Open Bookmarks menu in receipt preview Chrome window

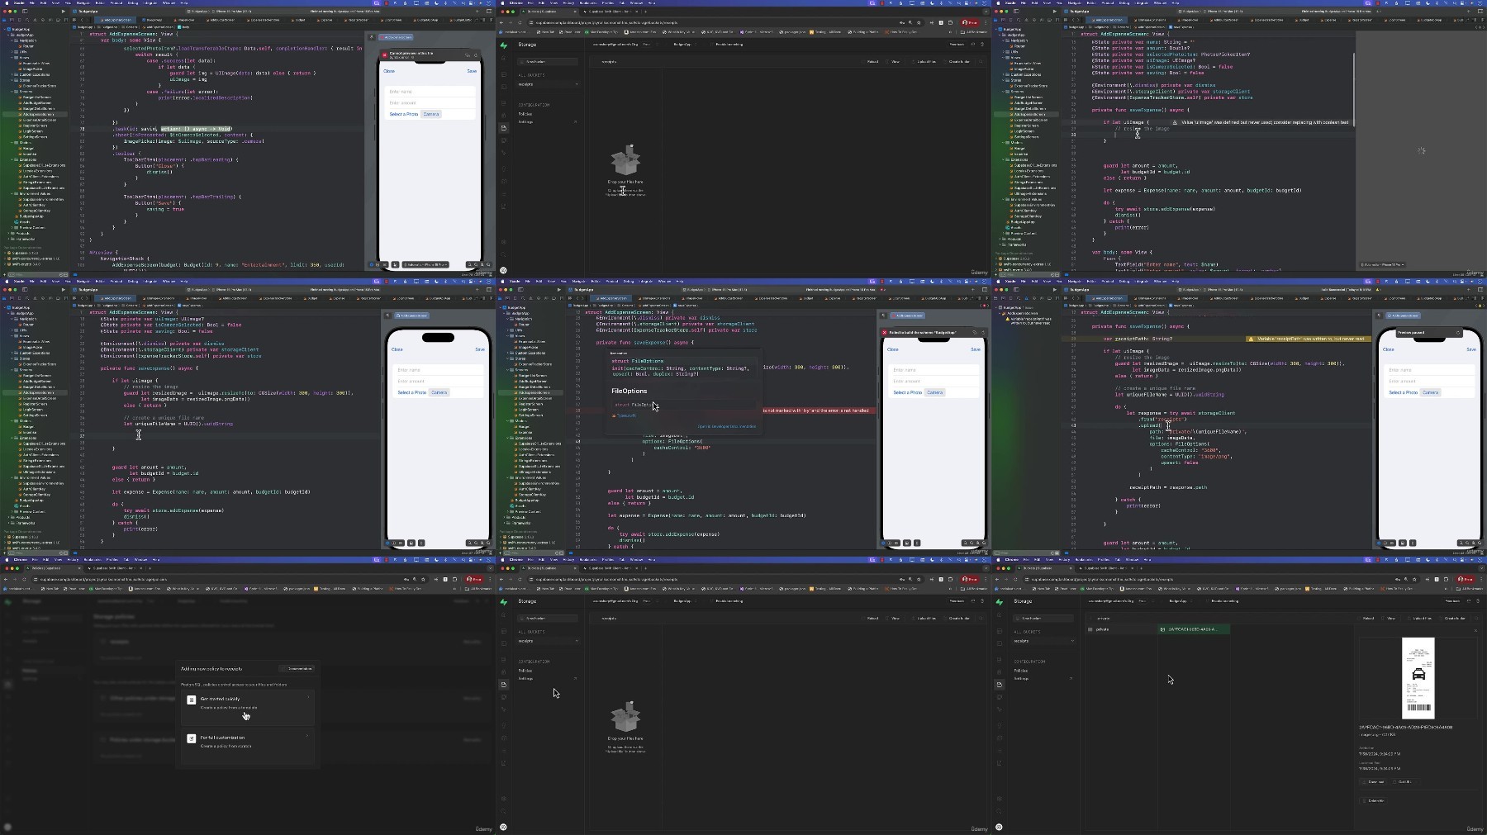click(x=1084, y=559)
